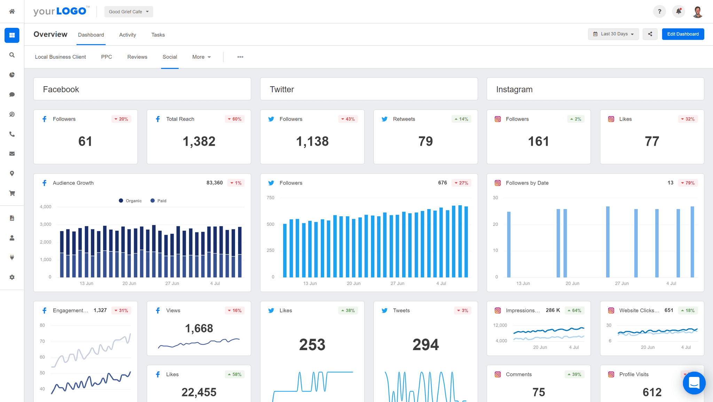Open the Last 30 Days date range dropdown
The height and width of the screenshot is (402, 713).
click(613, 34)
